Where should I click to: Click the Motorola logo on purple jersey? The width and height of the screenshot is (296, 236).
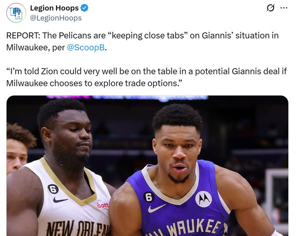pyautogui.click(x=203, y=198)
